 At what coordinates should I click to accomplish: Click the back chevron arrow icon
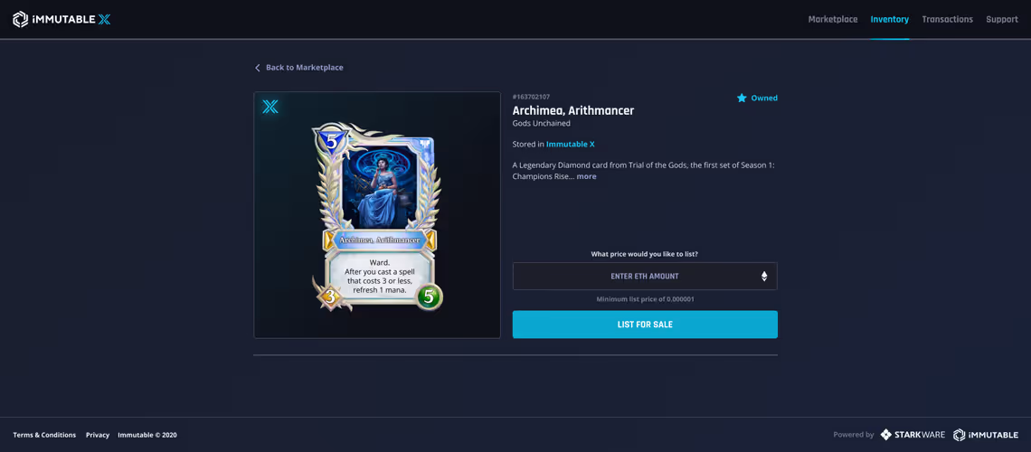point(258,68)
